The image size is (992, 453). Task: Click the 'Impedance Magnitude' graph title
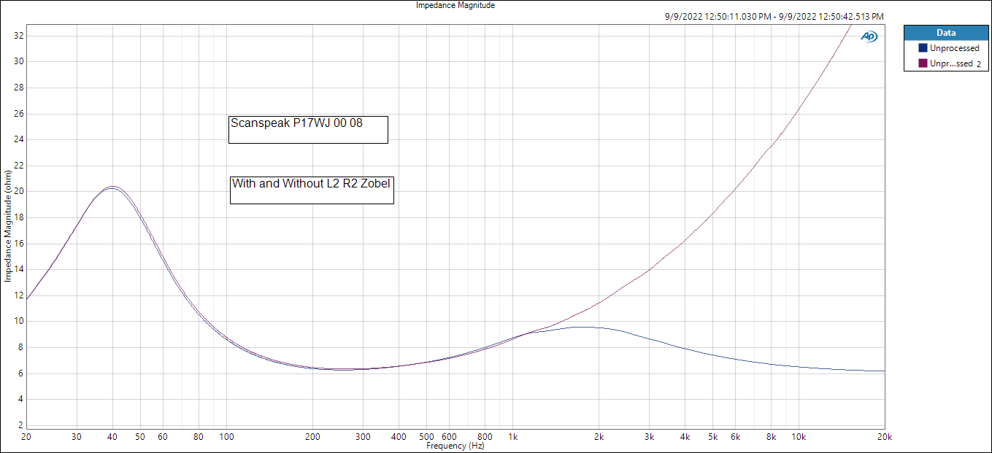455,5
